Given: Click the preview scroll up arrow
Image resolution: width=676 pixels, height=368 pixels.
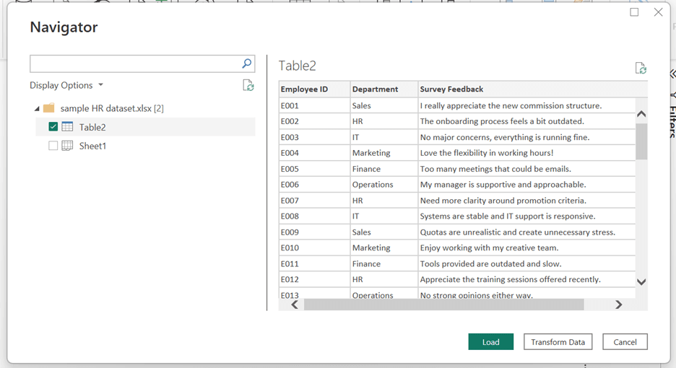Looking at the screenshot, I should point(641,114).
